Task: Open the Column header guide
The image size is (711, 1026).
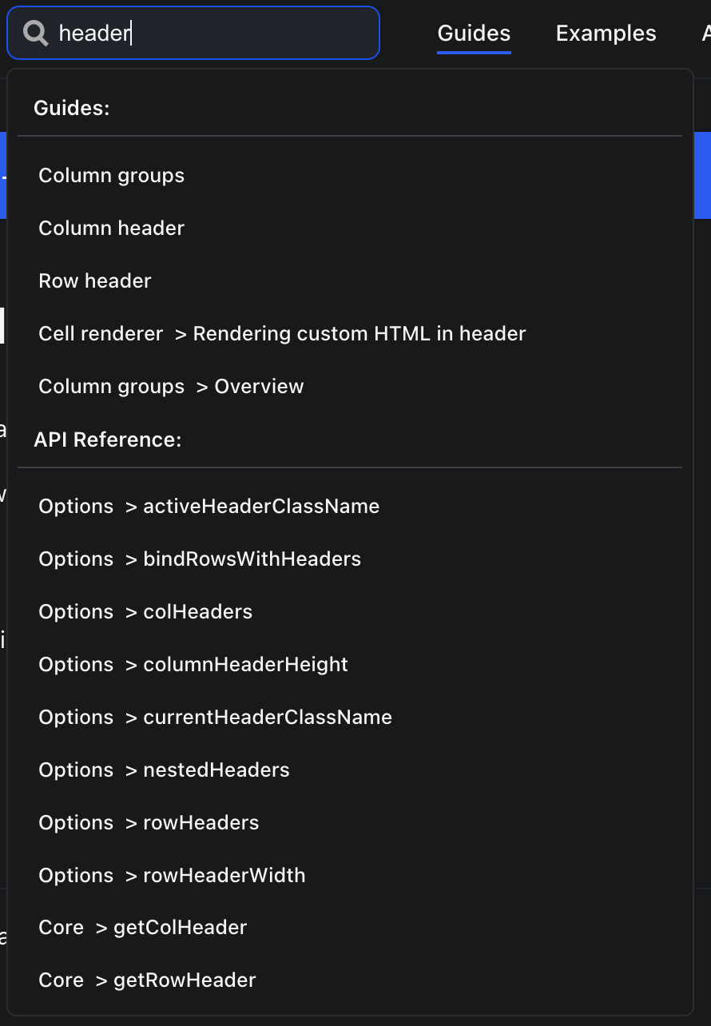Action: [111, 228]
